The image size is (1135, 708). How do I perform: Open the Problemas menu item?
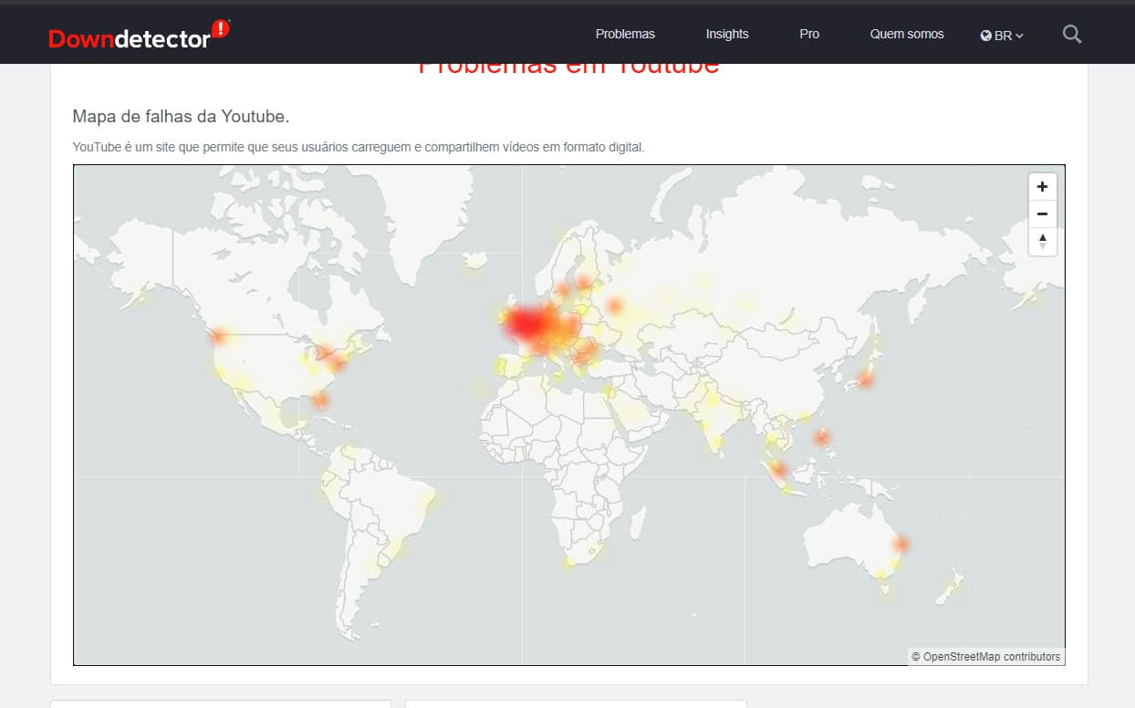[625, 34]
